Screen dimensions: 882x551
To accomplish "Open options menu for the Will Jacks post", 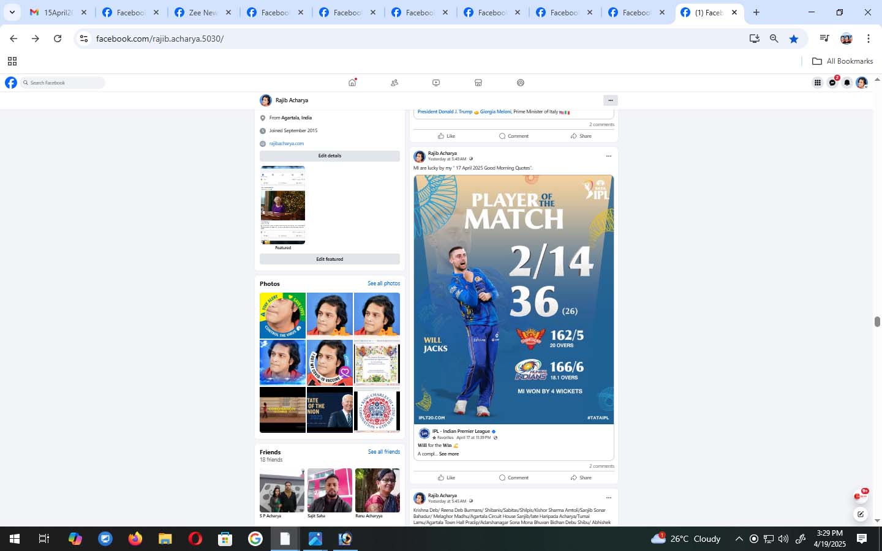I will (x=609, y=156).
